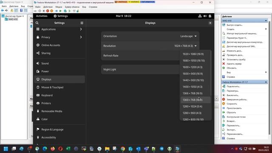This screenshot has width=272, height=153.
Task: Click the Ctrl+Alt+Del icon in VM toolbar
Action: pos(35,11)
